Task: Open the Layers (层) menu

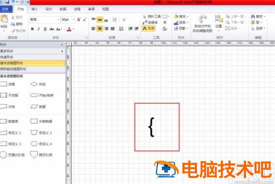Action: pos(256,22)
